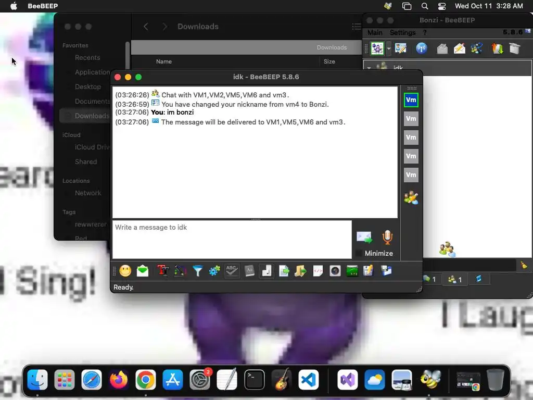The width and height of the screenshot is (533, 400).
Task: Open chat settings gears icon
Action: [x=214, y=271]
